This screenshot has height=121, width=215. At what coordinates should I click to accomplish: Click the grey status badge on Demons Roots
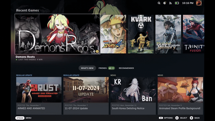(x=94, y=51)
